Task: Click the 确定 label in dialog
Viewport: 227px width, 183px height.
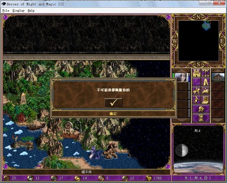Action: point(113,114)
